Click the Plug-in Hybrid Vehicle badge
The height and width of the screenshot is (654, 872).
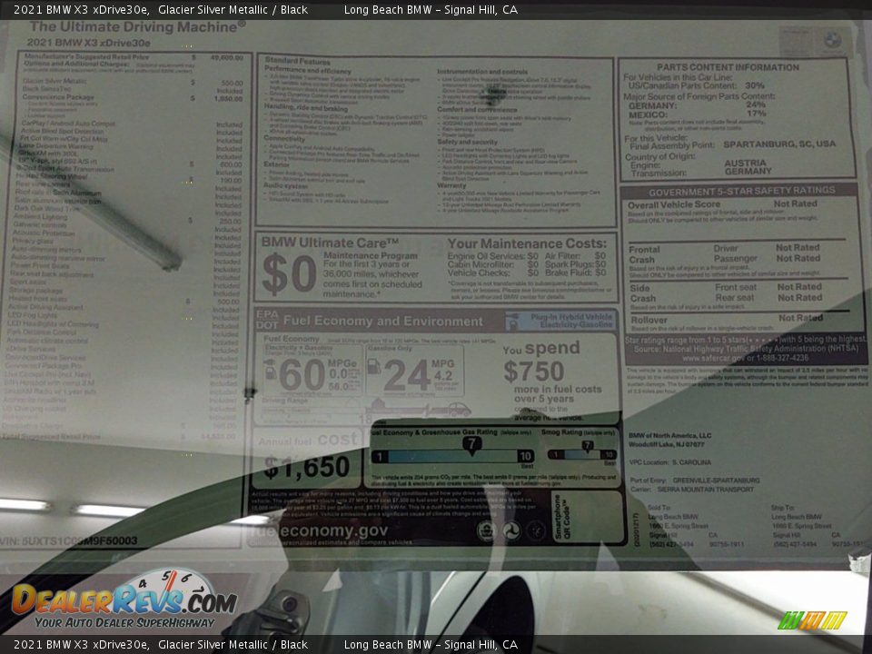tap(560, 321)
